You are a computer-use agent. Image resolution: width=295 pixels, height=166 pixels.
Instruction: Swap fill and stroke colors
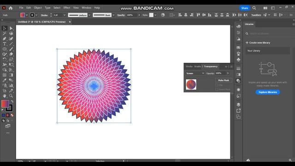click(x=12, y=101)
